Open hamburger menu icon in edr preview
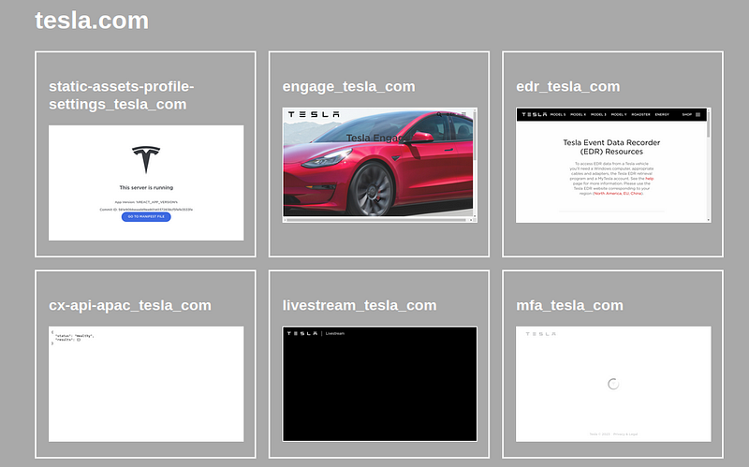The image size is (749, 467). (698, 114)
